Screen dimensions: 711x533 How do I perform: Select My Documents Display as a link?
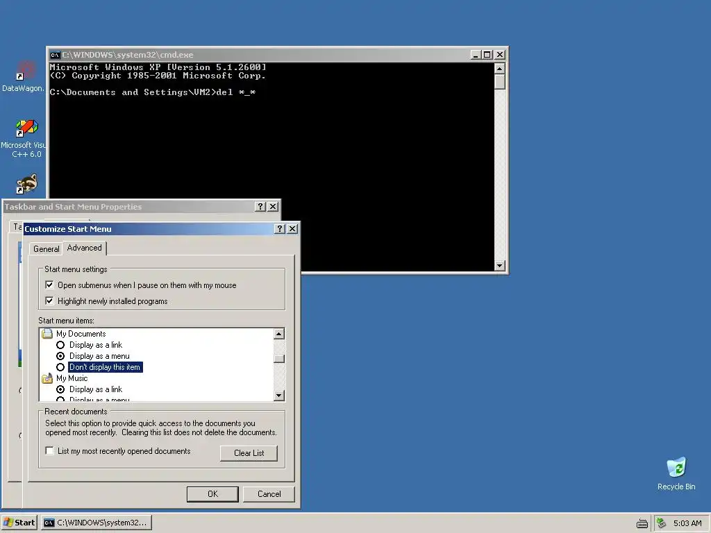click(x=60, y=345)
